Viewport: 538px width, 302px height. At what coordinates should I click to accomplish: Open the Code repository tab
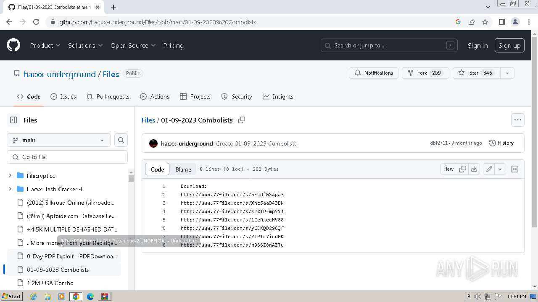pyautogui.click(x=29, y=96)
